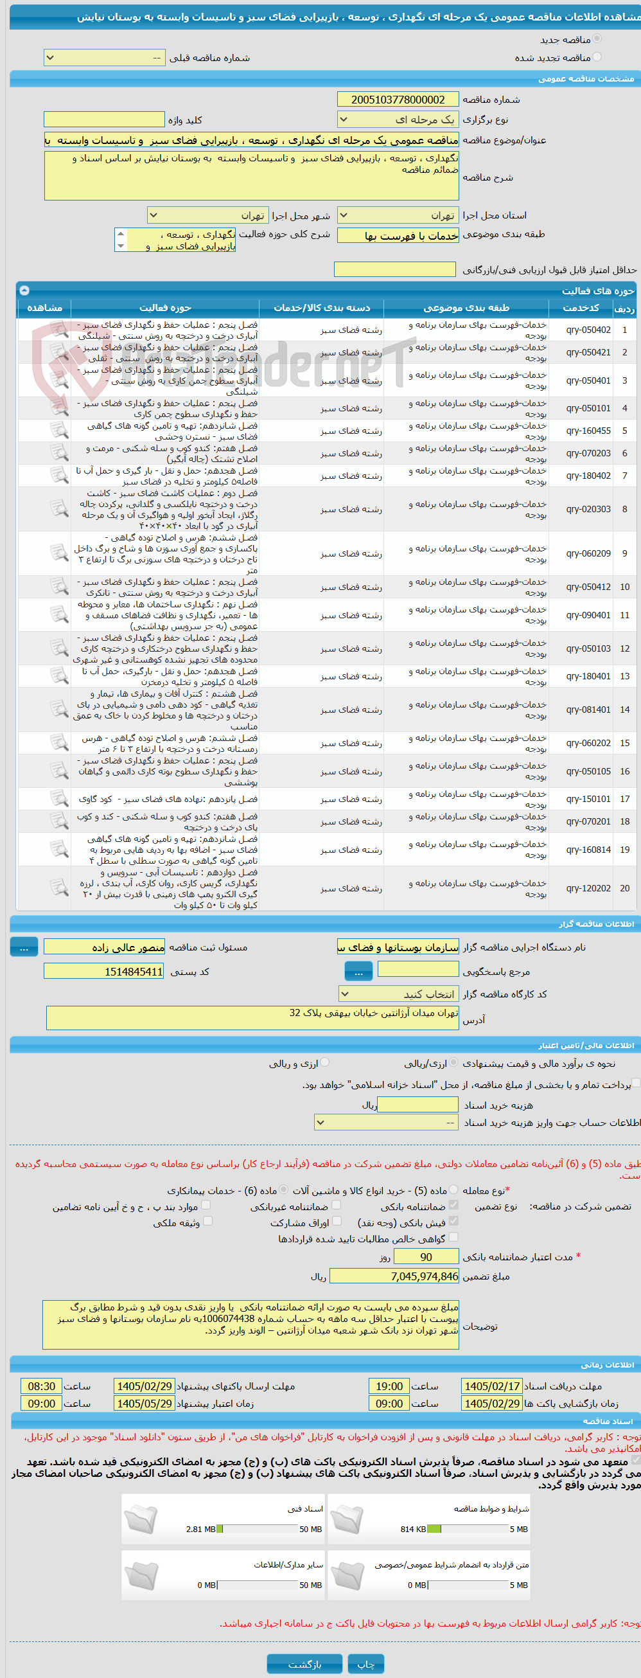Toggle وثیقه ملکی checkbox
Screen dimensions: 641x1678
[207, 1220]
